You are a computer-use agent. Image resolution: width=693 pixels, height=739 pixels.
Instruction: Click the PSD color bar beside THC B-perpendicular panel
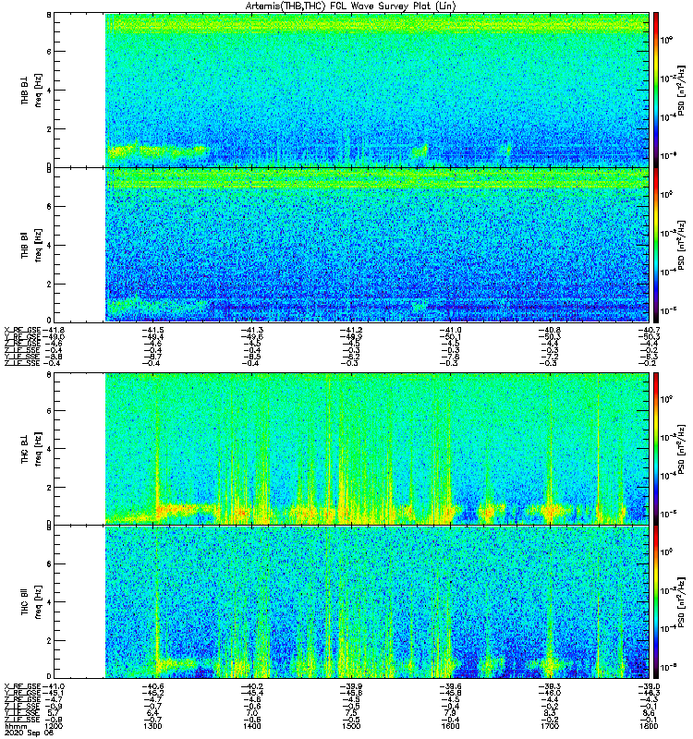pyautogui.click(x=656, y=448)
